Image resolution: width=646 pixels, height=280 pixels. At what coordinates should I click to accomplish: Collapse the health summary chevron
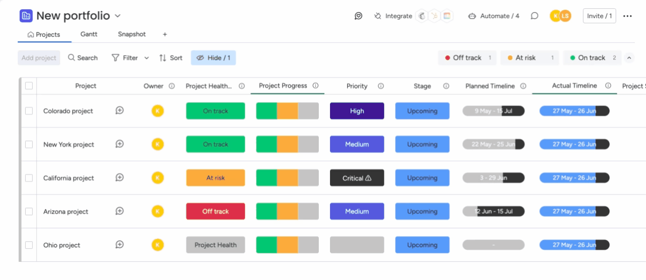point(629,58)
